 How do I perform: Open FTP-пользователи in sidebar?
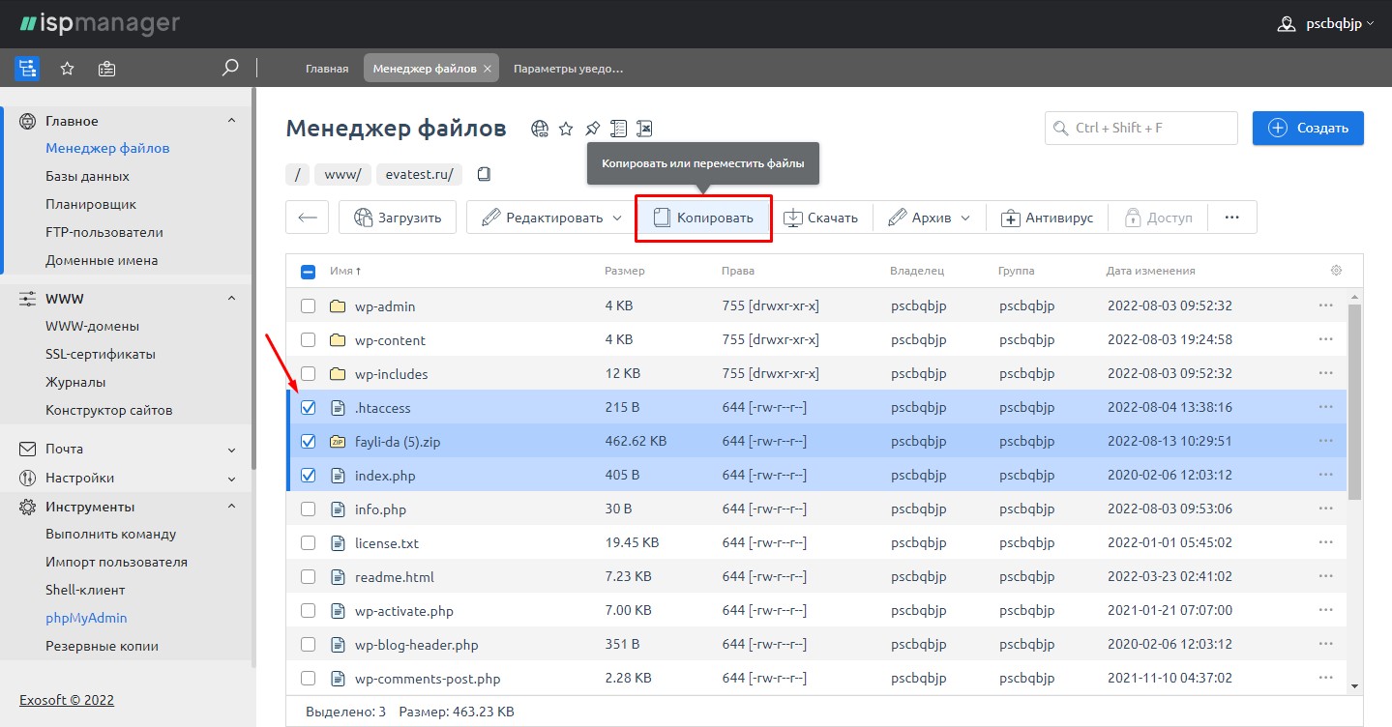click(104, 232)
